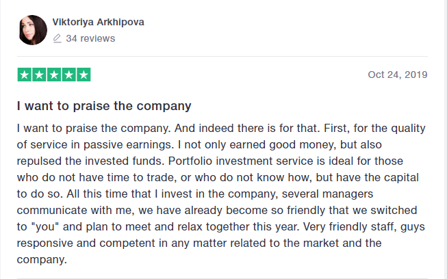This screenshot has height=279, width=447.
Task: Open the Viktoriya Arkhipova reviewer name
Action: coord(99,22)
